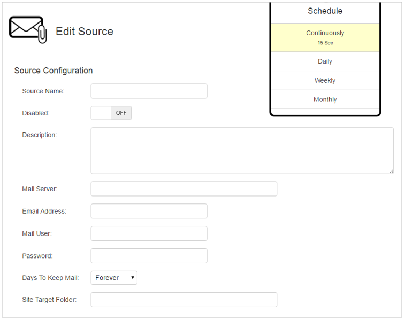Click the email envelope with paperclip icon
The width and height of the screenshot is (405, 321).
coord(28,30)
